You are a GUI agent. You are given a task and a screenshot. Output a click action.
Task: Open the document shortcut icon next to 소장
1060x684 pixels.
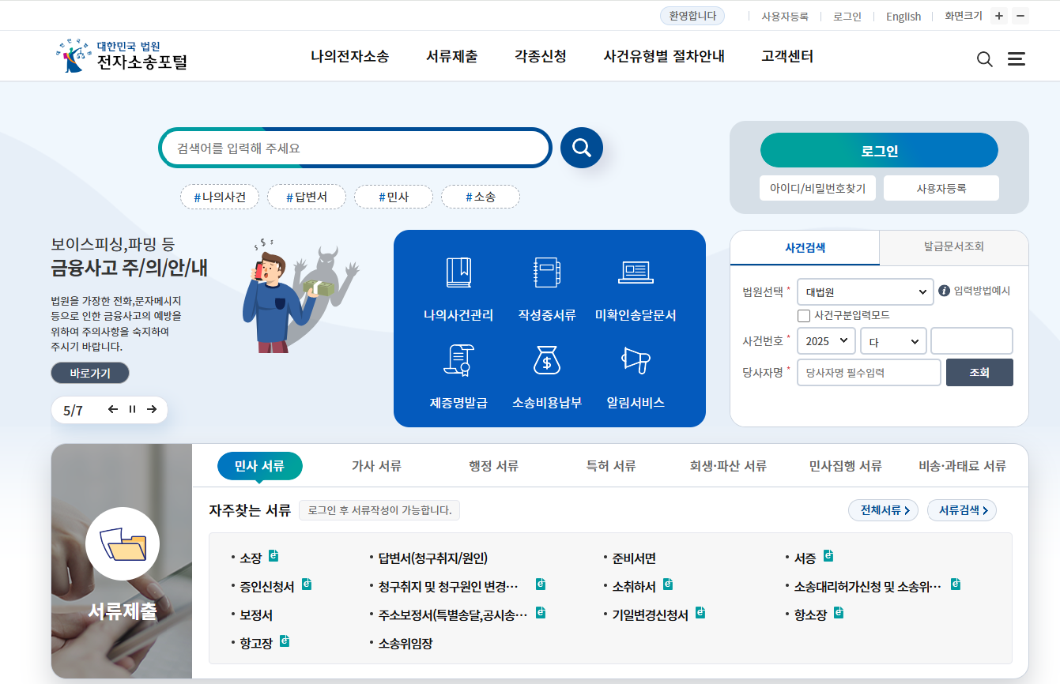(273, 555)
